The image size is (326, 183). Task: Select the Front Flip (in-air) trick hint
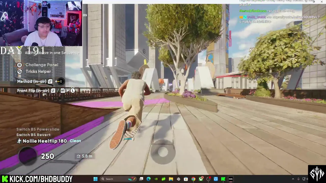click(x=33, y=90)
